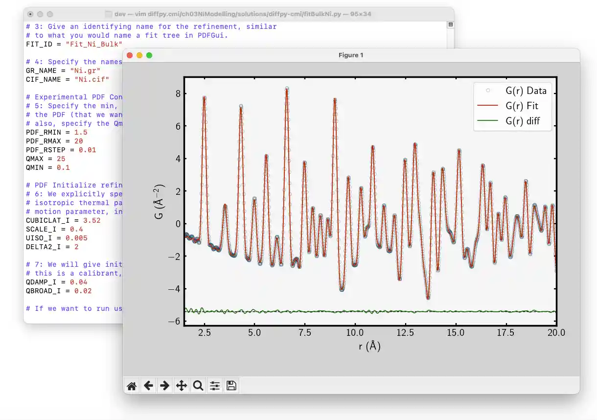Select the Zoom to rectangle tool
The image size is (597, 420).
pos(198,386)
